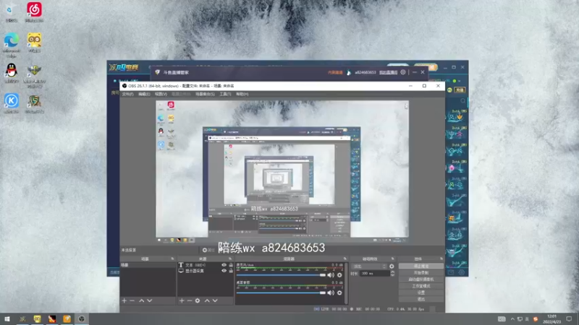
Task: Mute the desktop audio mixer channel
Action: 331,292
